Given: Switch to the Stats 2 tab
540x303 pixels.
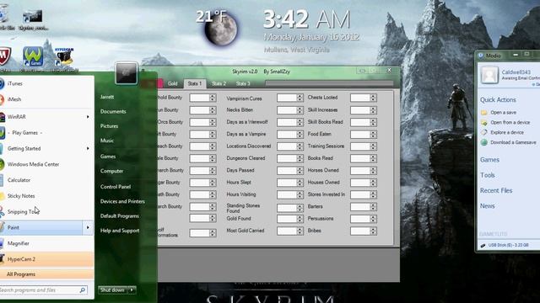Looking at the screenshot, I should (219, 83).
